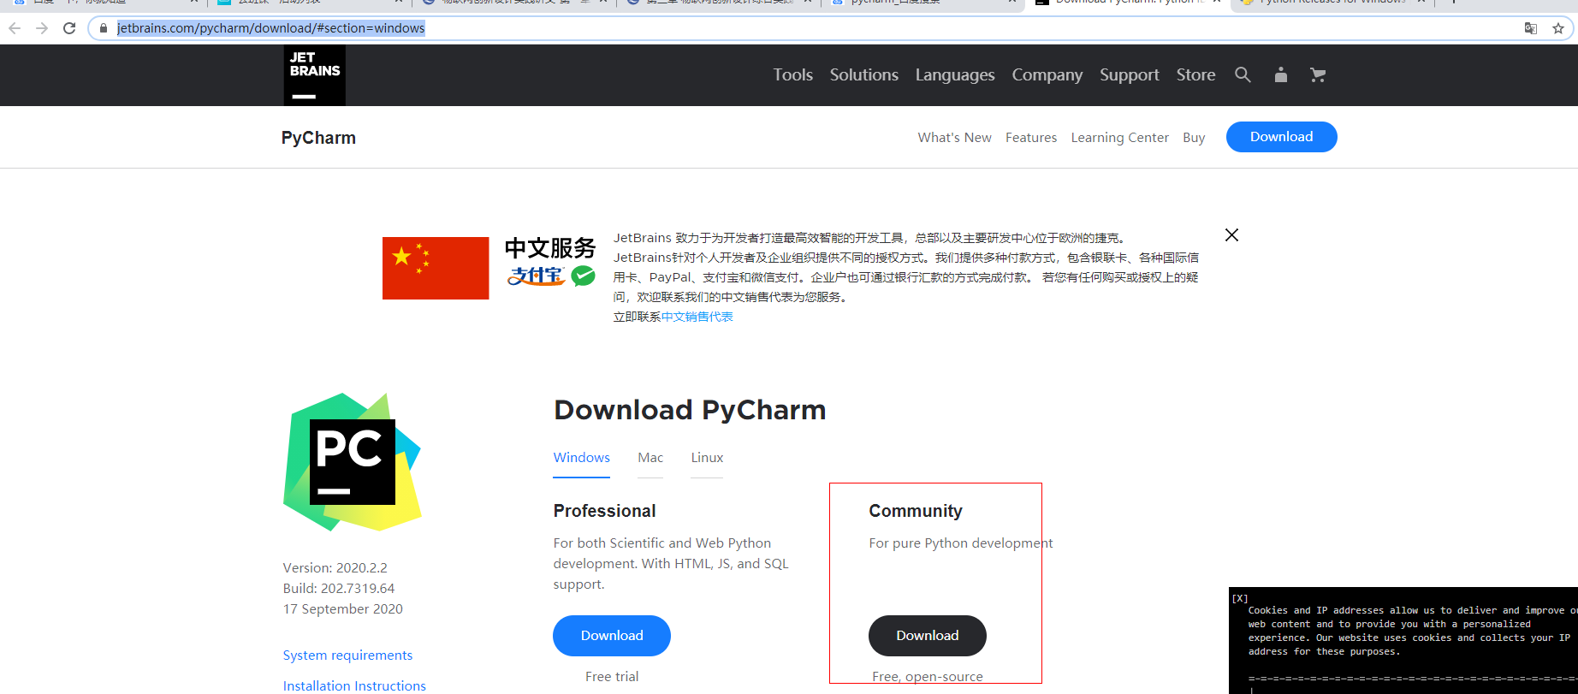Click the 'Free trial' label
The width and height of the screenshot is (1578, 694).
[612, 676]
